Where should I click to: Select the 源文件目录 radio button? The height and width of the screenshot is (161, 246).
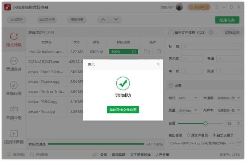pyautogui.click(x=188, y=135)
